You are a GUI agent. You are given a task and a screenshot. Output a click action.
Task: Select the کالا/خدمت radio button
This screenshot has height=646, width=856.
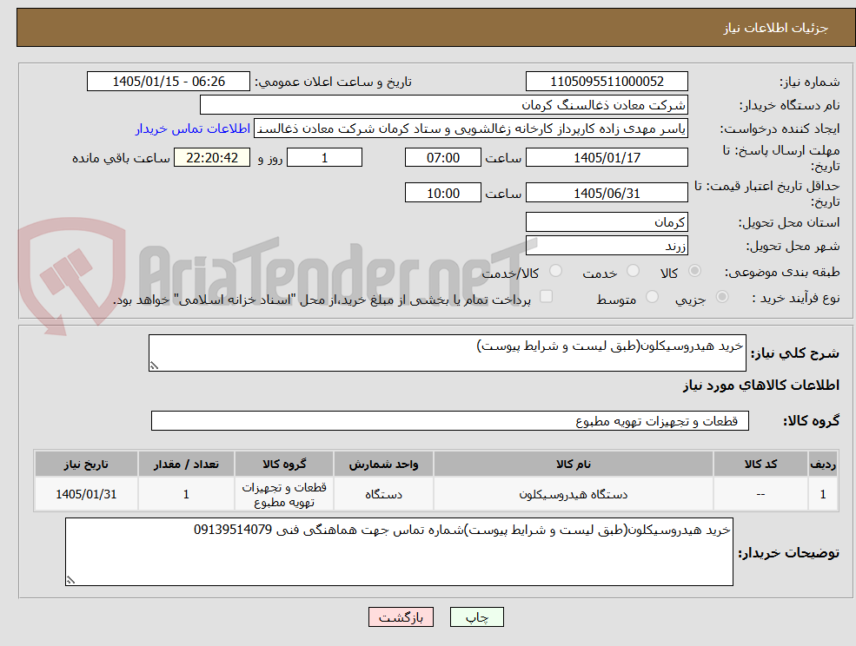pyautogui.click(x=555, y=271)
